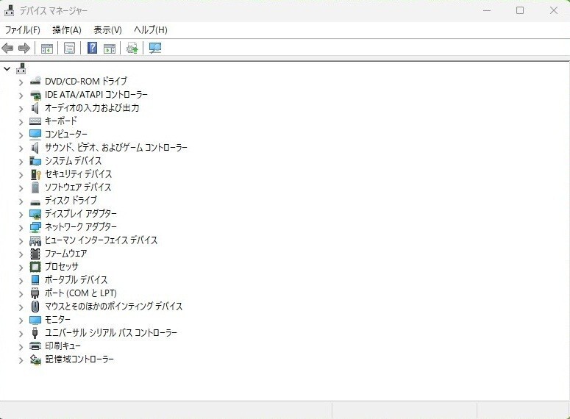Click the ディスプレイ アダプター icon
The height and width of the screenshot is (419, 570).
[x=35, y=214]
